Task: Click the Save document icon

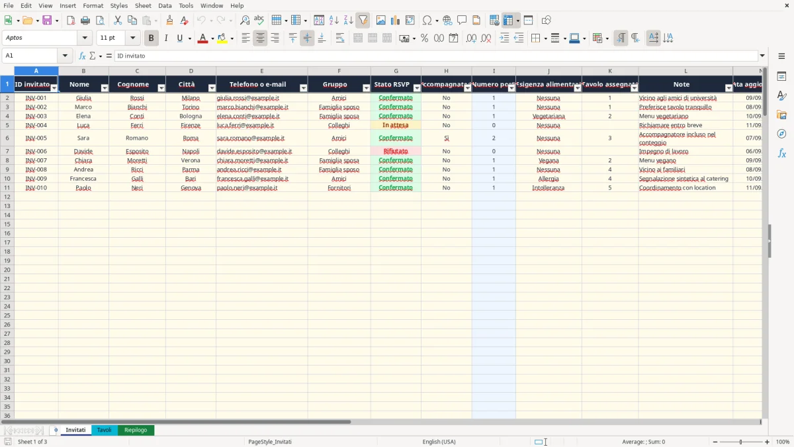Action: pos(47,21)
